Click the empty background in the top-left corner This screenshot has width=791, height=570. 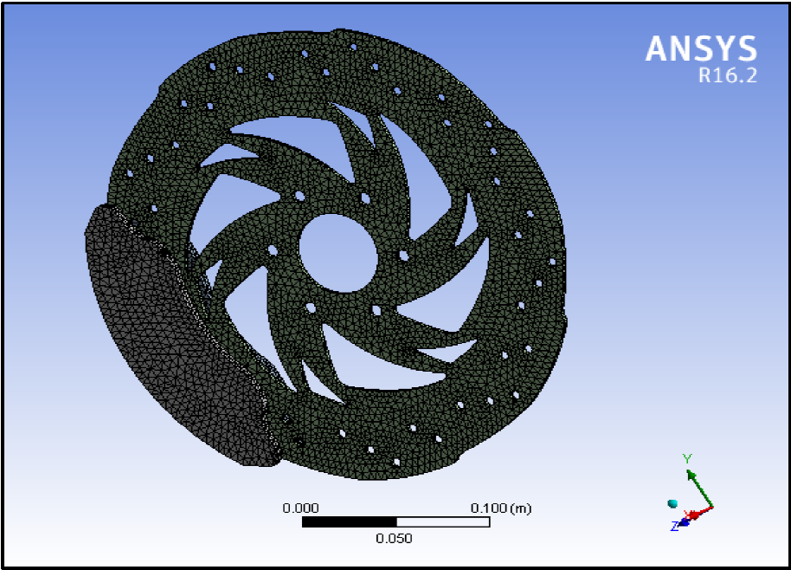[x=43, y=43]
